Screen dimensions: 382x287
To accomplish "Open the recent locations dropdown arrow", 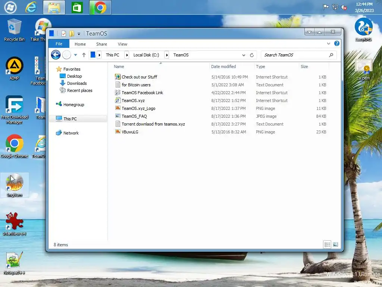I will 75,55.
